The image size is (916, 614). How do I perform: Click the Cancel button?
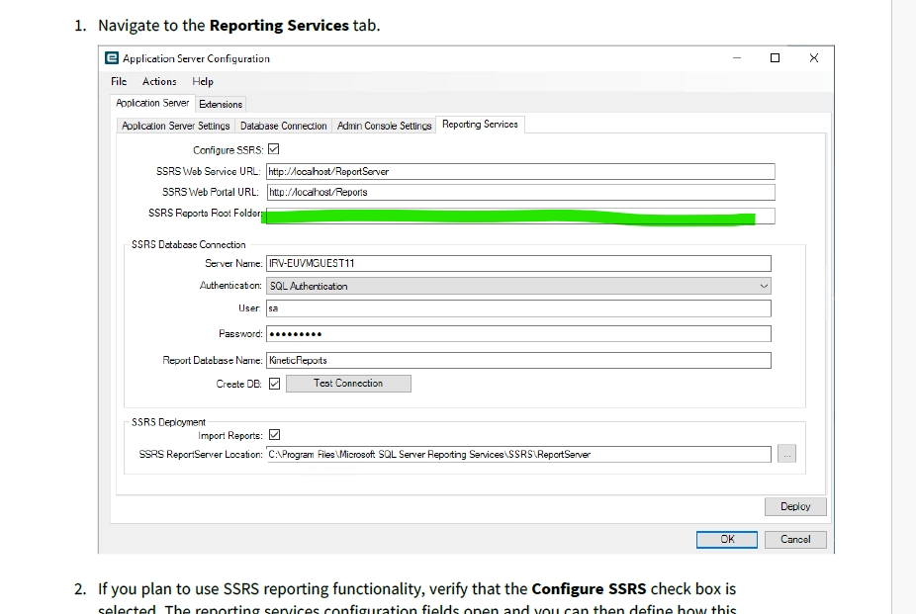pos(795,539)
